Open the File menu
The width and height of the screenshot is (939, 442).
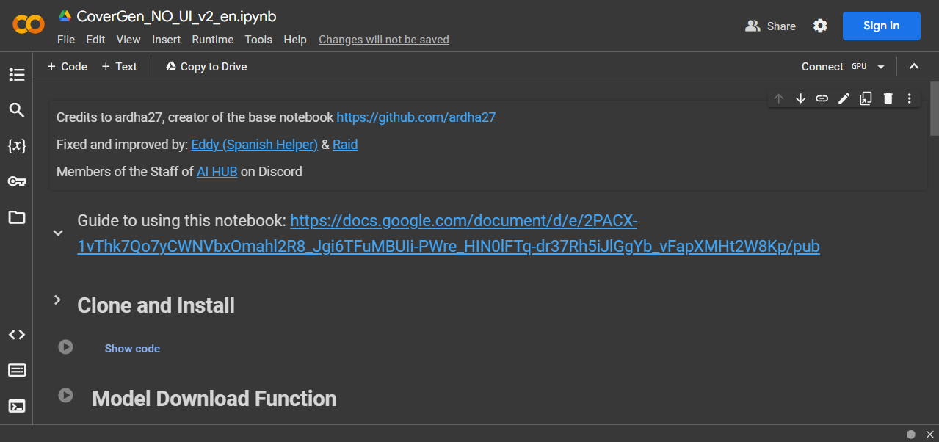coord(66,40)
